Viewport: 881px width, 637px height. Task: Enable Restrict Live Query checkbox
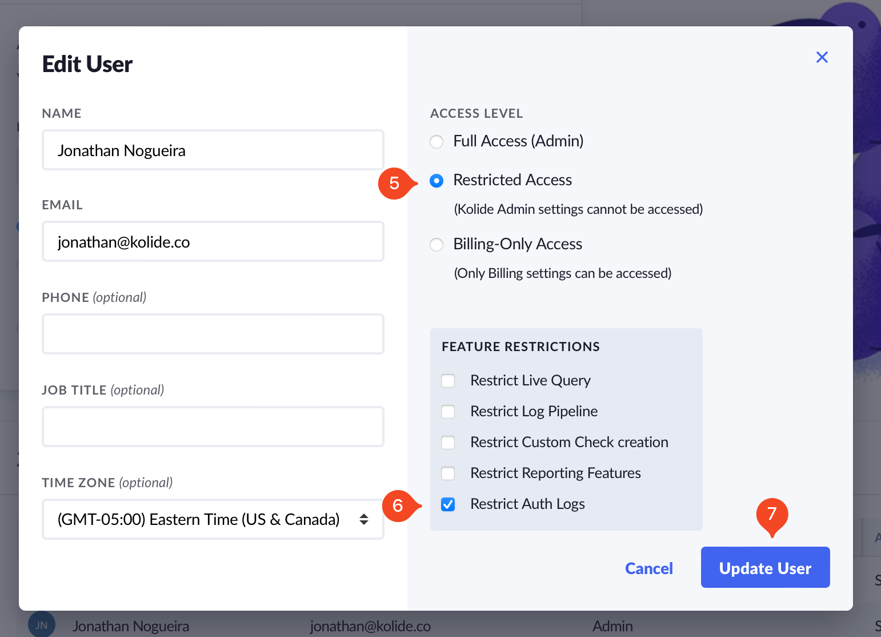pos(448,381)
